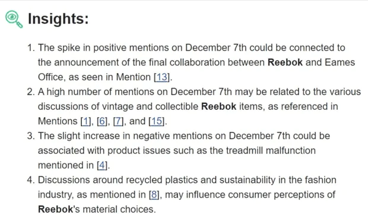Open mention link [7]
This screenshot has width=368, height=224.
click(x=118, y=121)
